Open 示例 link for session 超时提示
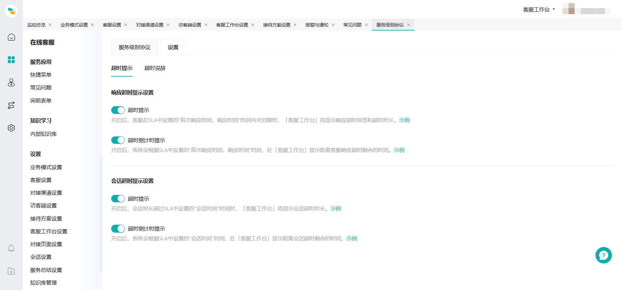The image size is (621, 290). [x=336, y=209]
